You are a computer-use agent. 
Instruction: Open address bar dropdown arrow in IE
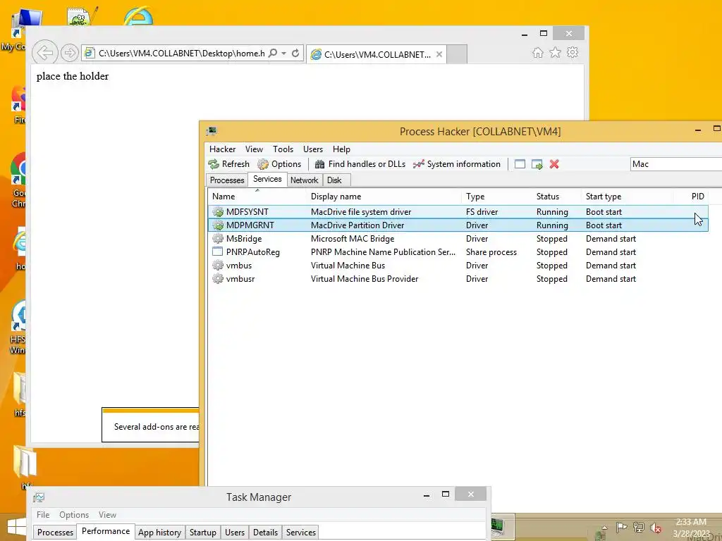283,54
